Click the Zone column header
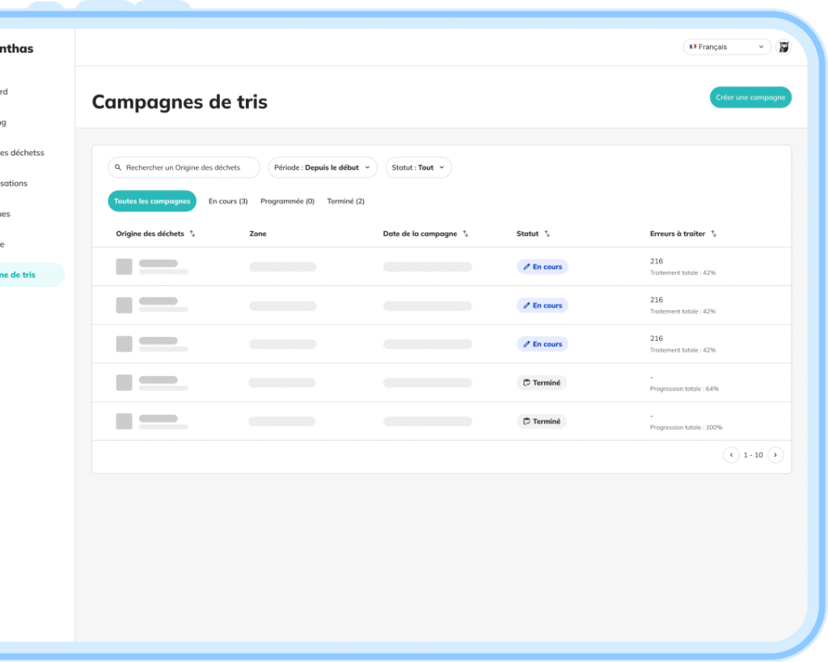The image size is (828, 662). 258,234
